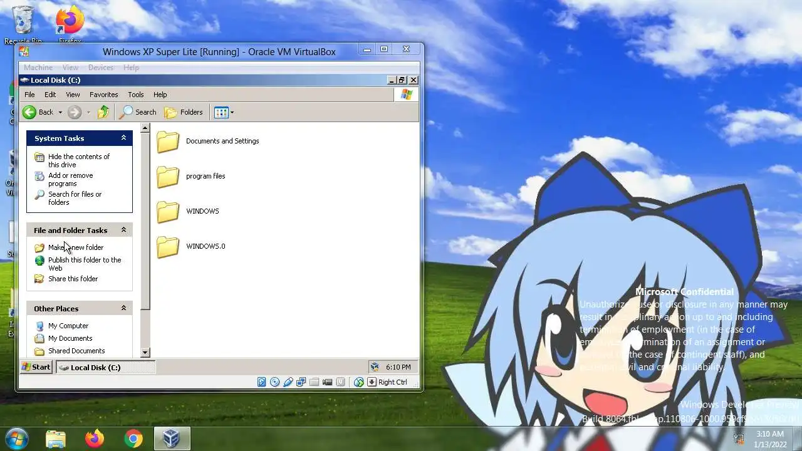Click Share this folder link
This screenshot has width=802, height=451.
[73, 279]
